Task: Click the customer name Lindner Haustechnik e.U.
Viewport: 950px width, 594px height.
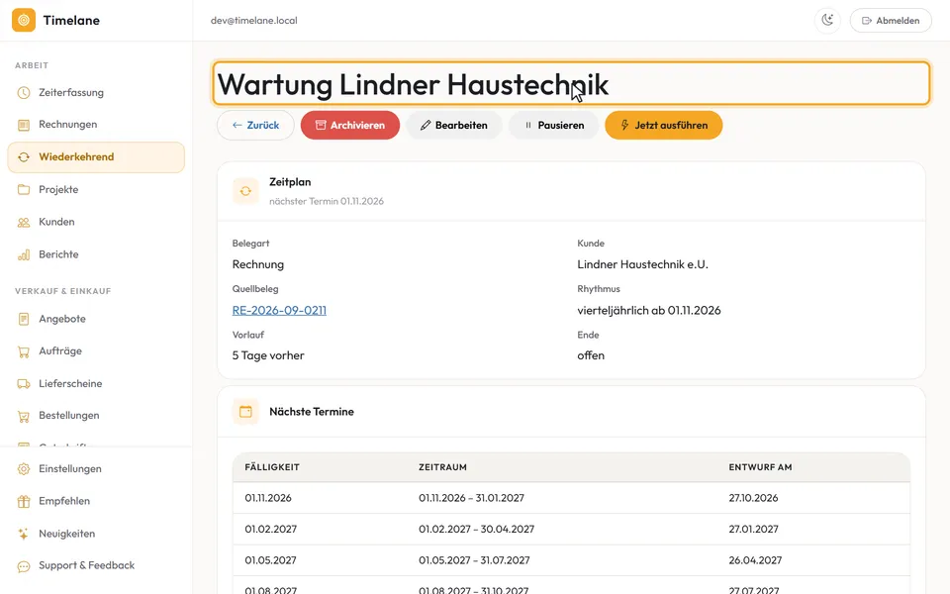Action: point(642,264)
